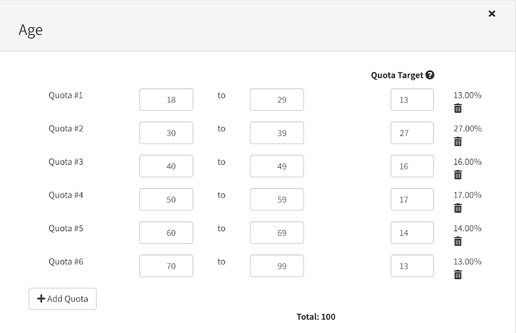
Task: Trash the Quota #5 row
Action: coord(458,241)
